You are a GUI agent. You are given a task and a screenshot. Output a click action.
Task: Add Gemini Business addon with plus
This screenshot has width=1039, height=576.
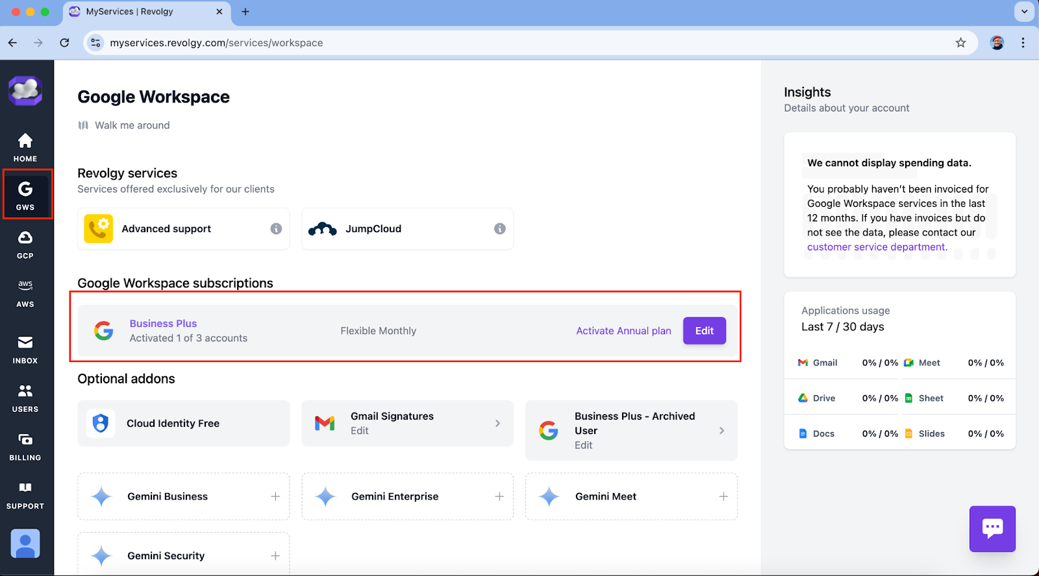click(x=275, y=496)
